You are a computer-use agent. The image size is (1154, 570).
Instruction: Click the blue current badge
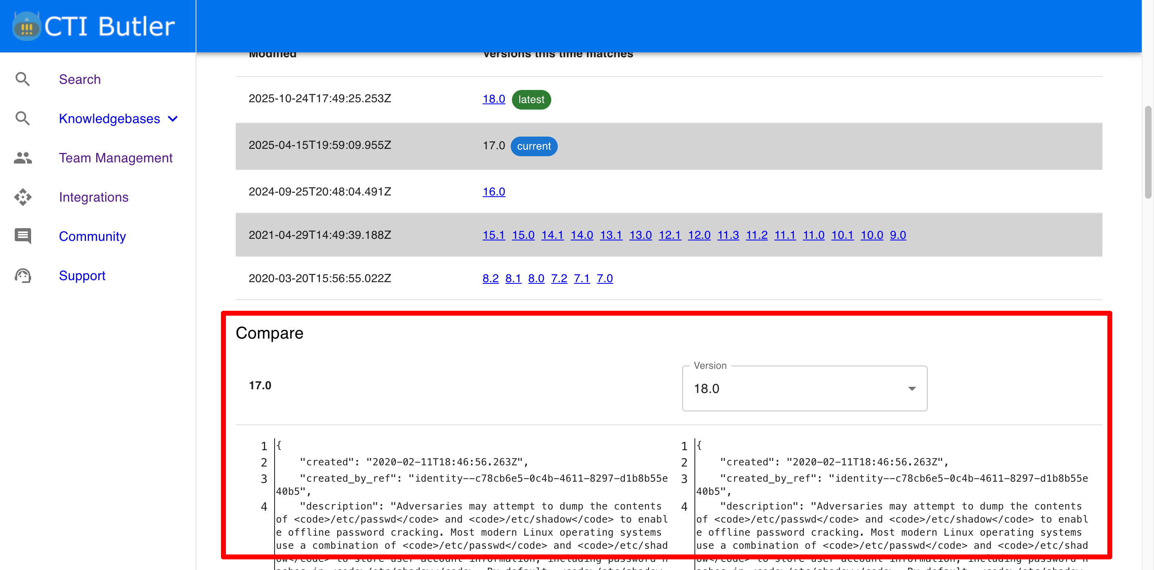pos(534,146)
